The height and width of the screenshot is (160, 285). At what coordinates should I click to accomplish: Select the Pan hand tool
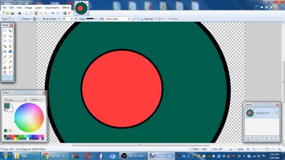10,46
